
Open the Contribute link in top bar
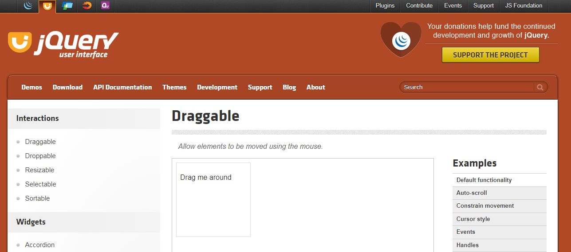point(419,6)
